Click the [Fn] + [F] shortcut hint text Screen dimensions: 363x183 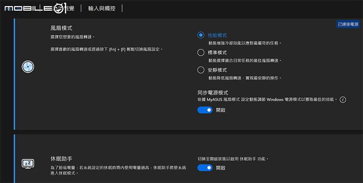pos(107,49)
